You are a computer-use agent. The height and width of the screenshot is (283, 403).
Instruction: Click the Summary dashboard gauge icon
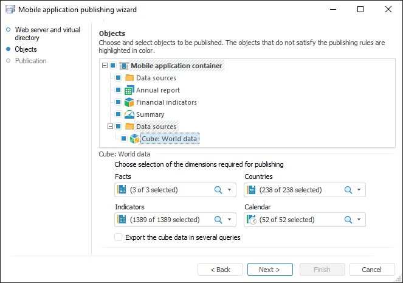coord(129,114)
